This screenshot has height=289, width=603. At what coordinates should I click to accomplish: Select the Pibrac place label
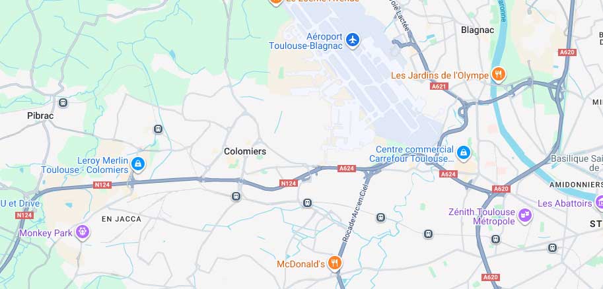tap(40, 115)
